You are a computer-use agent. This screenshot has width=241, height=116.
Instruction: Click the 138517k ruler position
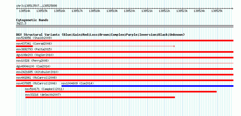coord(77,11)
